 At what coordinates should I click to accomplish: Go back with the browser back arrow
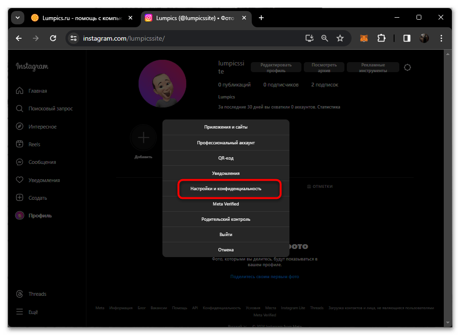click(19, 38)
